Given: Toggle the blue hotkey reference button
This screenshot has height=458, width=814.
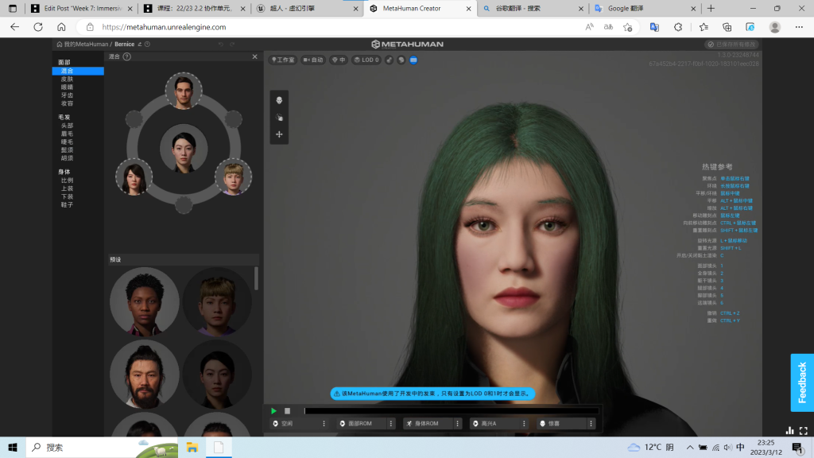Looking at the screenshot, I should pos(413,60).
